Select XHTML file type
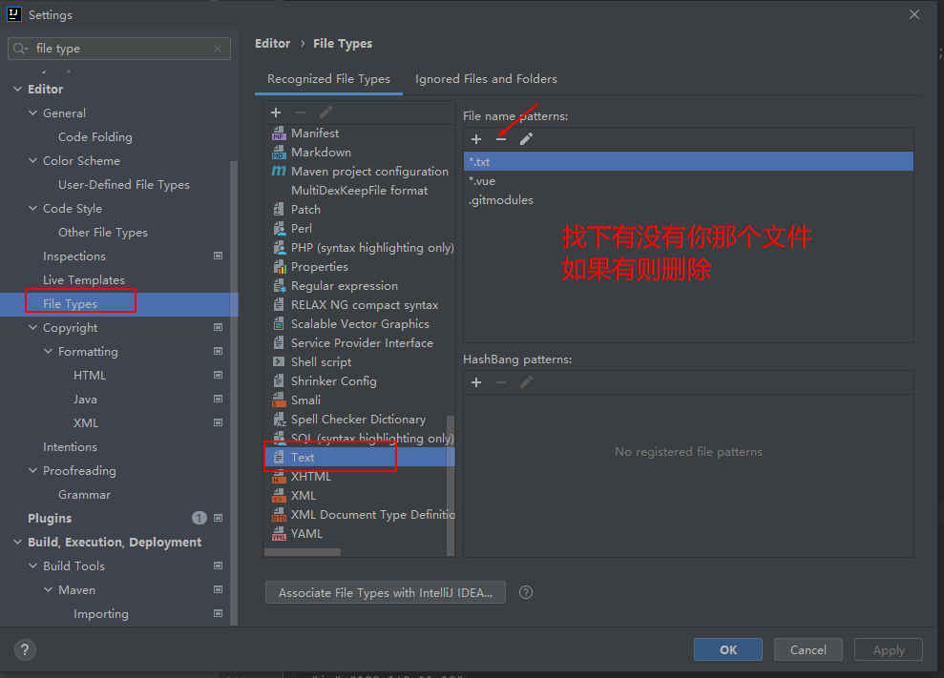 (360, 477)
